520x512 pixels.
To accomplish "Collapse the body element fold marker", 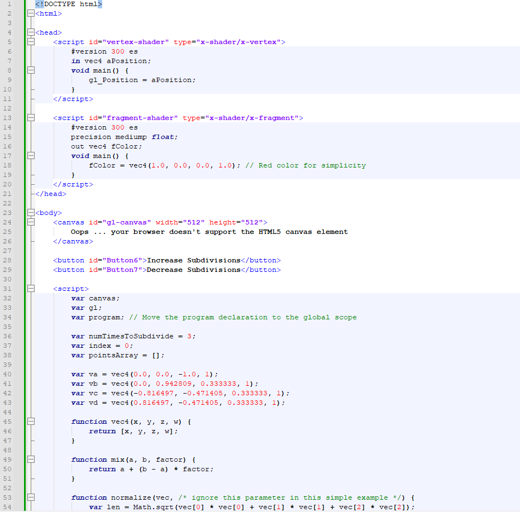I will [31, 213].
